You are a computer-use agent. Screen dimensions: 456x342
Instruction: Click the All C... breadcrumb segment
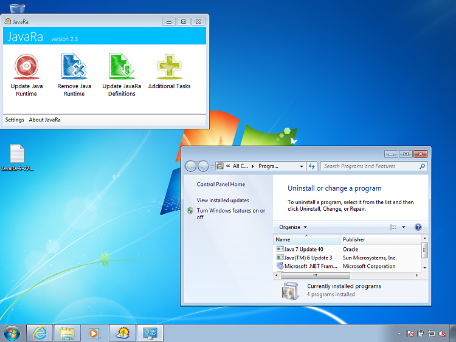coord(240,166)
